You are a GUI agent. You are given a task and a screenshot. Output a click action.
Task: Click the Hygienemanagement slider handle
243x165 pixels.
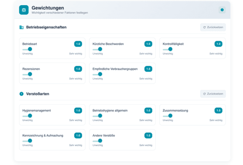pos(30,116)
